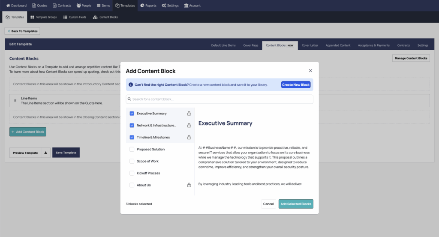Viewport: 439px width, 237px height.
Task: Uncheck the Executive Summary checkbox
Action: point(132,114)
